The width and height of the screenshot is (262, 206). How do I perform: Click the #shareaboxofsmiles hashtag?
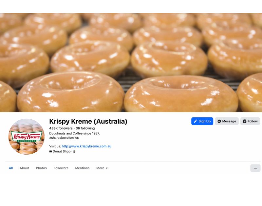(64, 138)
